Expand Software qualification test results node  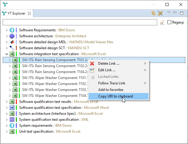(x=7, y=102)
